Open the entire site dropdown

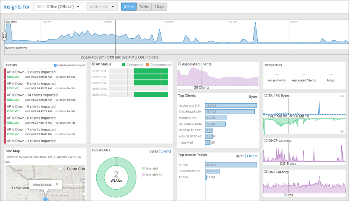[102, 7]
